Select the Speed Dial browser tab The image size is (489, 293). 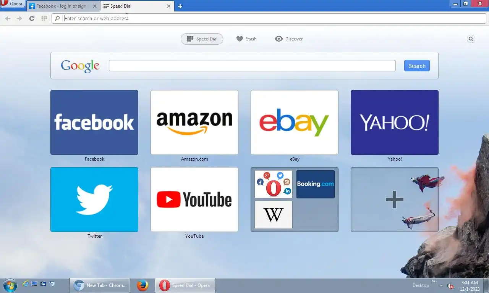click(x=137, y=6)
